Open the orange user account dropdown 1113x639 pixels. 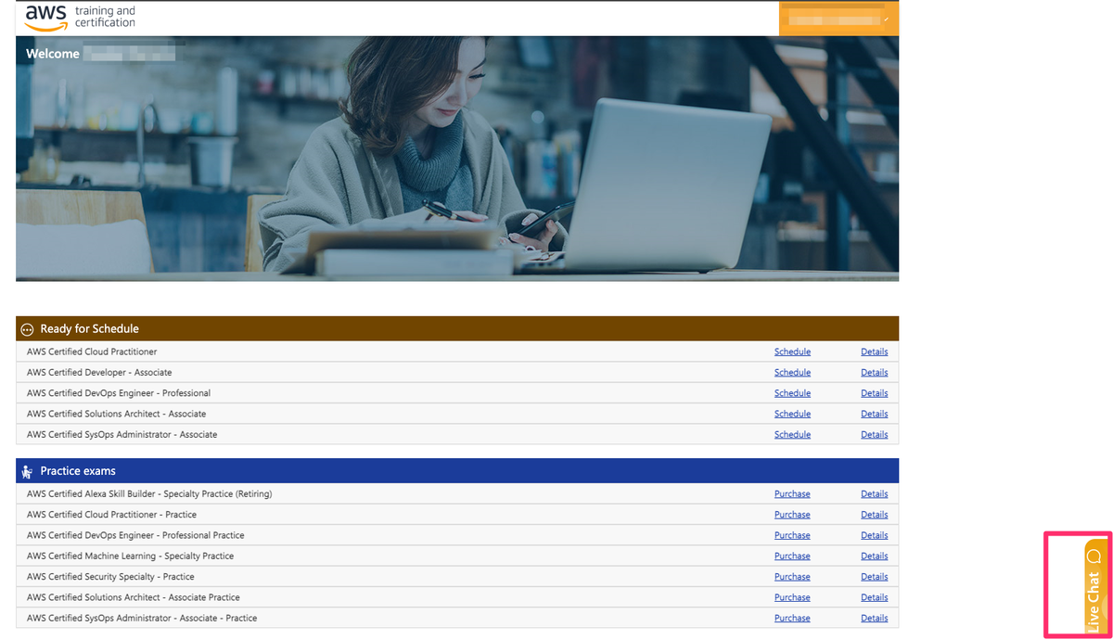(839, 18)
